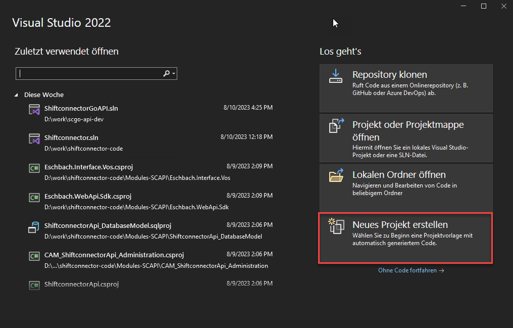Click the Shiftconnector.sln solution icon

point(34,139)
